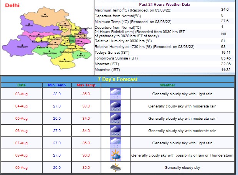Screen dimensions: 238x175
Task: Click the Moonrise time 11:32
Action: click(x=226, y=70)
